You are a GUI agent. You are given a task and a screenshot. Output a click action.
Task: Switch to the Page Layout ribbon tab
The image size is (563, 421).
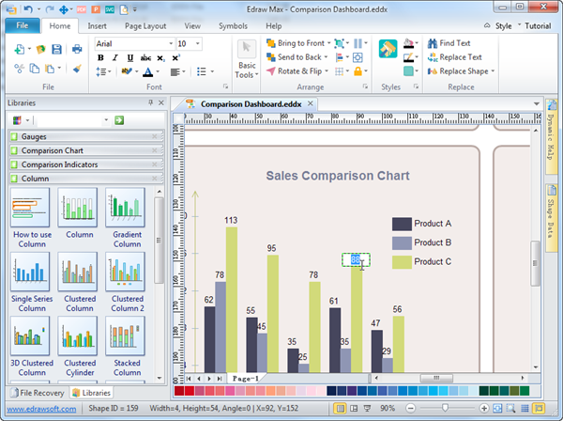point(145,26)
